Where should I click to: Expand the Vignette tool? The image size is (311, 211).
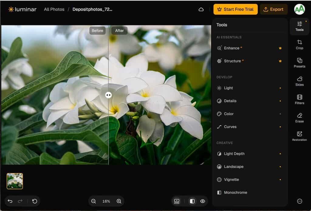250,179
